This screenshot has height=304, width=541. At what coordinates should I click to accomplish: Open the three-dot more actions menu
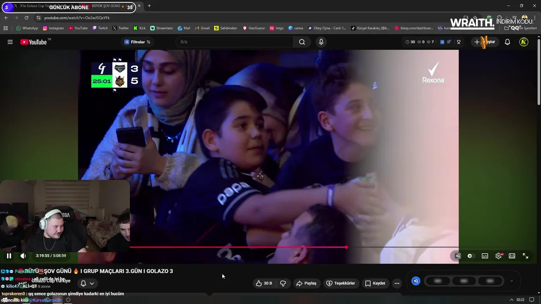click(397, 283)
